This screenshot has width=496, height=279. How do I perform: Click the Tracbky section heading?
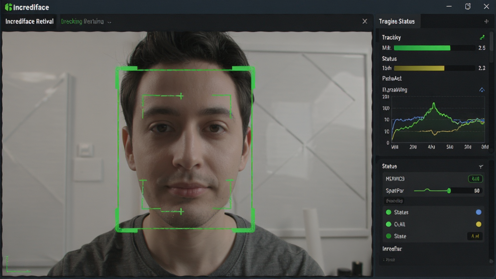[x=391, y=38]
